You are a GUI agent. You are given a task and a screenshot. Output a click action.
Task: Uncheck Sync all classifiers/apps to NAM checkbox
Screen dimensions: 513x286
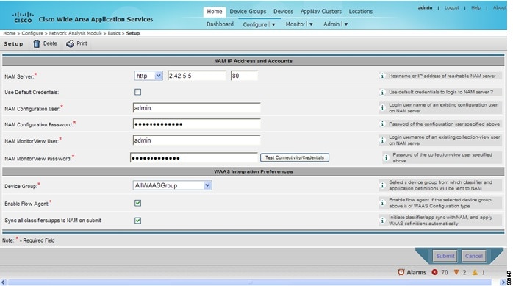[x=137, y=221]
